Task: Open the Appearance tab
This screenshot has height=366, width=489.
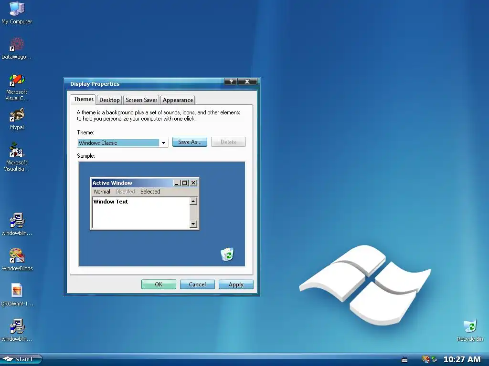Action: (x=178, y=100)
